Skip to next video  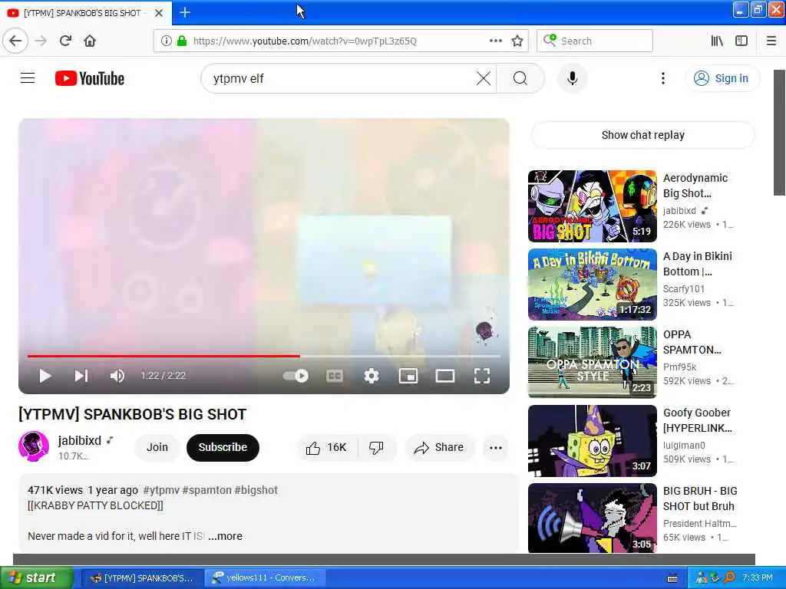coord(81,376)
